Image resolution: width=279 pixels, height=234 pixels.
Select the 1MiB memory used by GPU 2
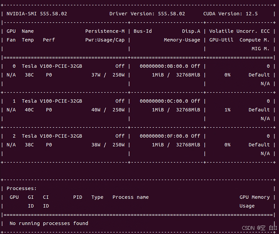(x=158, y=145)
